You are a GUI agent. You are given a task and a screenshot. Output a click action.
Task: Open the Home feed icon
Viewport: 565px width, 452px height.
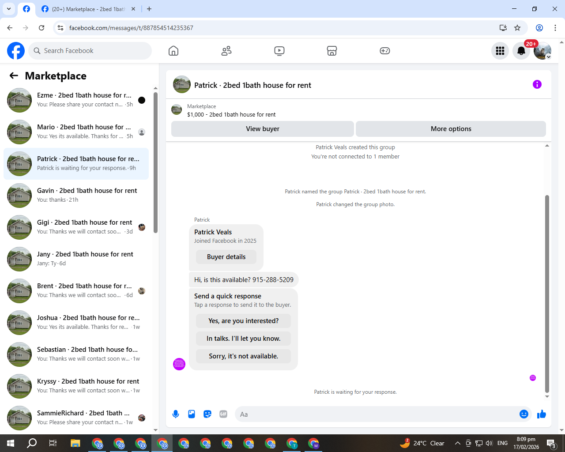point(173,51)
